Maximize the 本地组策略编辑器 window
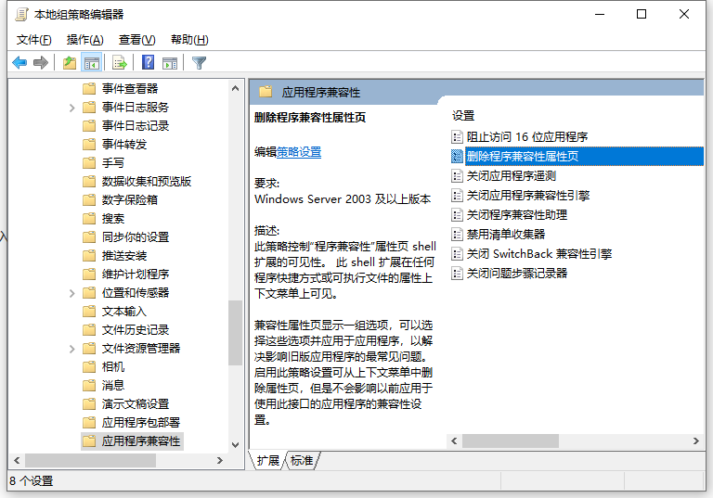This screenshot has height=498, width=713. pos(642,14)
